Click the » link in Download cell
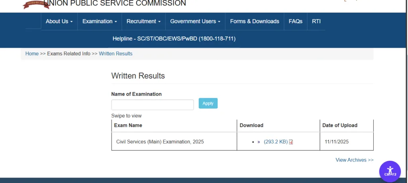 259,142
